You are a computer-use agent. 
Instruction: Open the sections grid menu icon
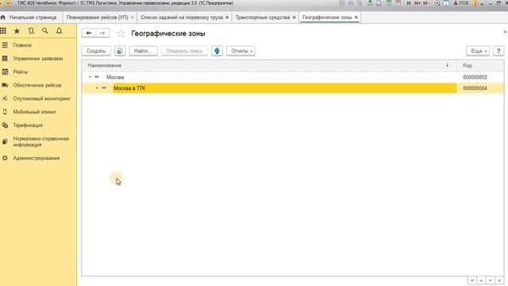(3, 31)
